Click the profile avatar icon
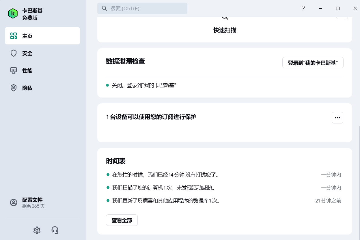Image resolution: width=360 pixels, height=240 pixels. [14, 202]
